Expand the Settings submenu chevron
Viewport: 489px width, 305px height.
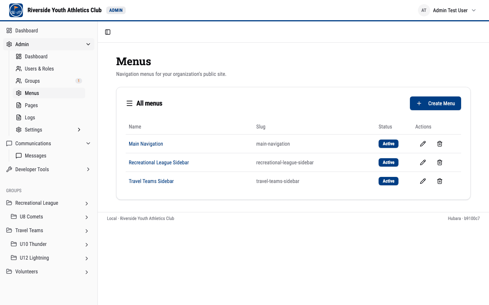[x=79, y=130]
